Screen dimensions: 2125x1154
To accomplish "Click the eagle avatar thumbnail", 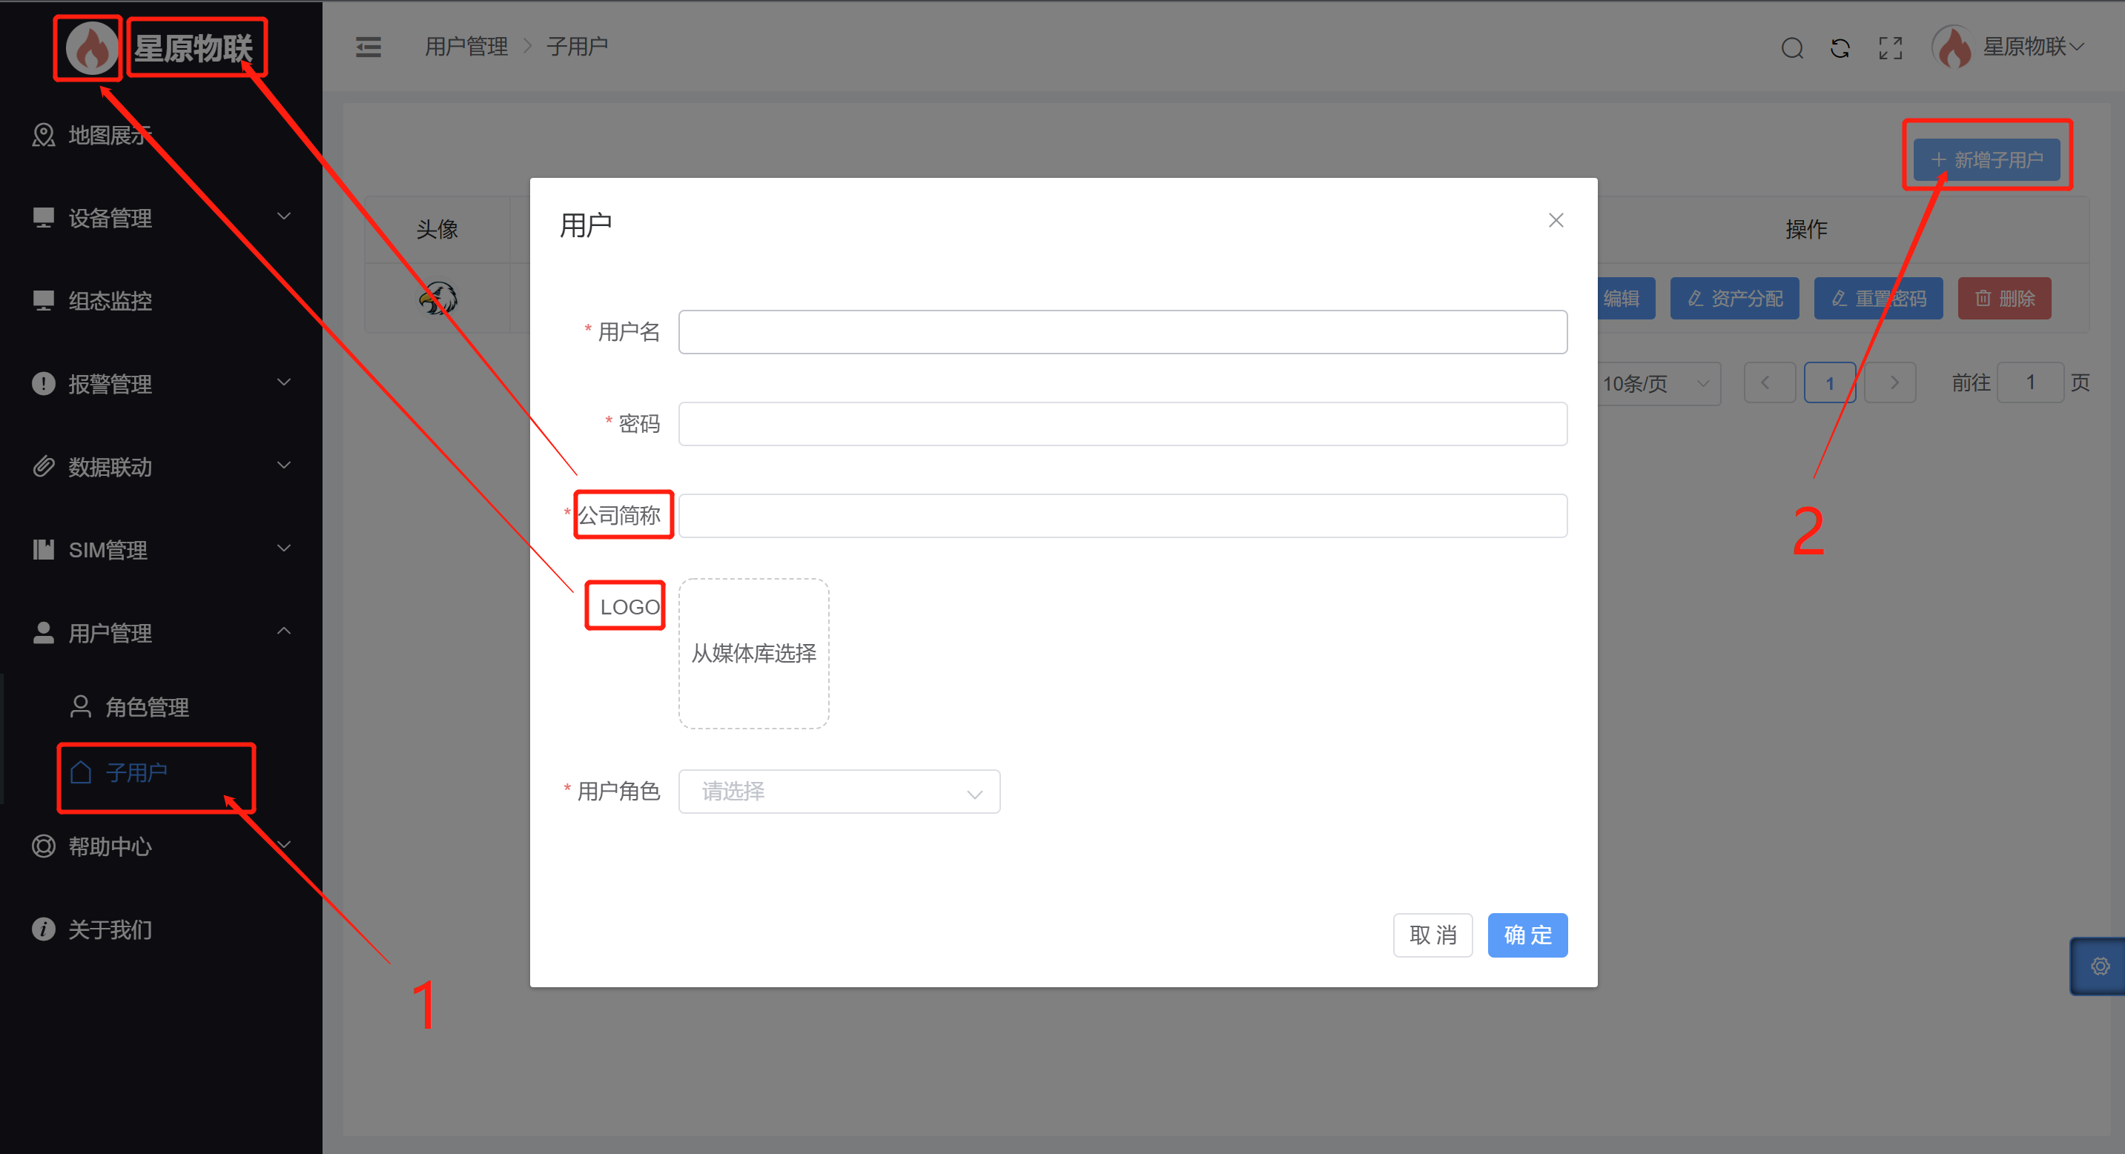I will (437, 298).
